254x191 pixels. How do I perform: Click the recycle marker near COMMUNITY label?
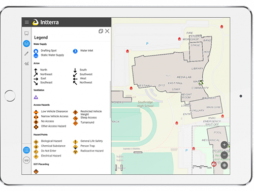coord(201,83)
